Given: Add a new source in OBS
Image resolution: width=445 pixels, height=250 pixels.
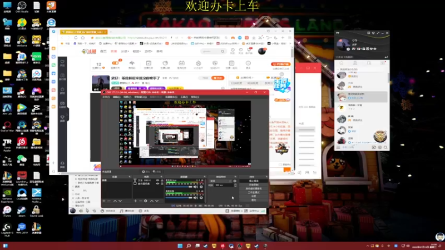Looking at the screenshot, I should (135, 201).
